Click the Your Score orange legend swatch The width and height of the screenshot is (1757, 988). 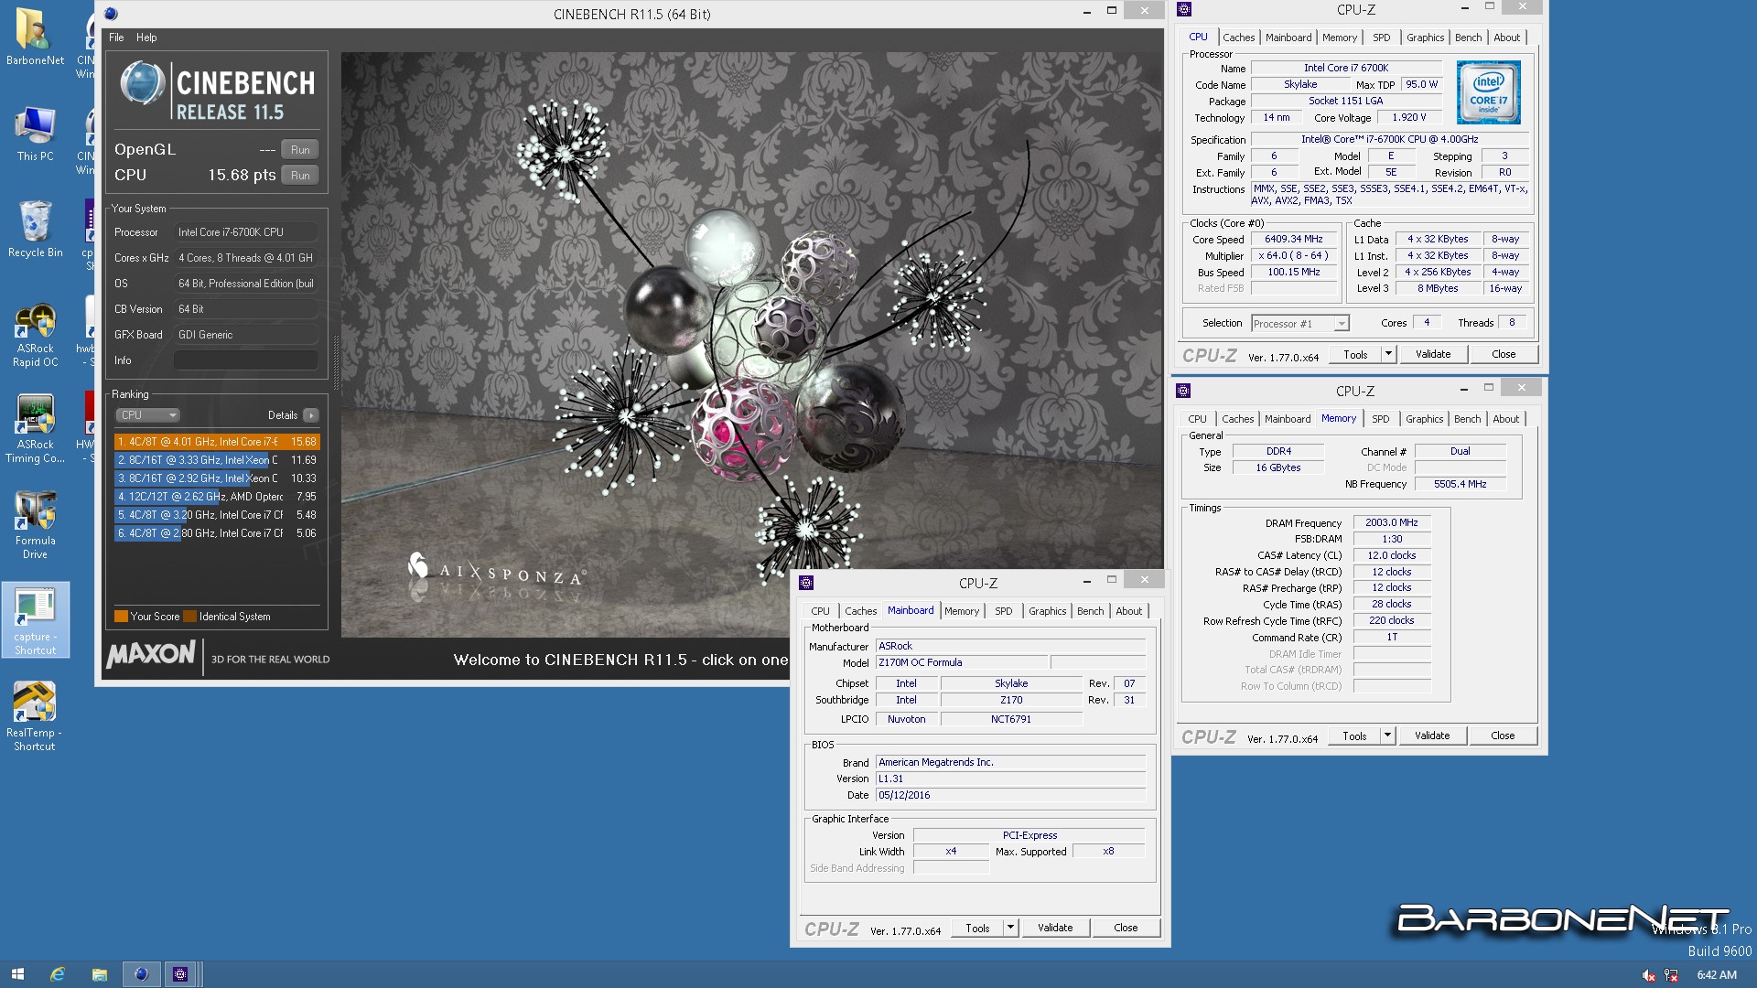(x=121, y=617)
